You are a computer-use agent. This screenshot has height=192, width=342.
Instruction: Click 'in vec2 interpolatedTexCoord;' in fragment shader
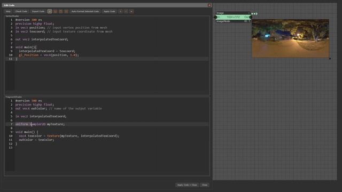41,116
